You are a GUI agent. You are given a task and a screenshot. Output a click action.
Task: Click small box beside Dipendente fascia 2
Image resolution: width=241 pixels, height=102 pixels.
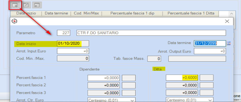(129, 85)
